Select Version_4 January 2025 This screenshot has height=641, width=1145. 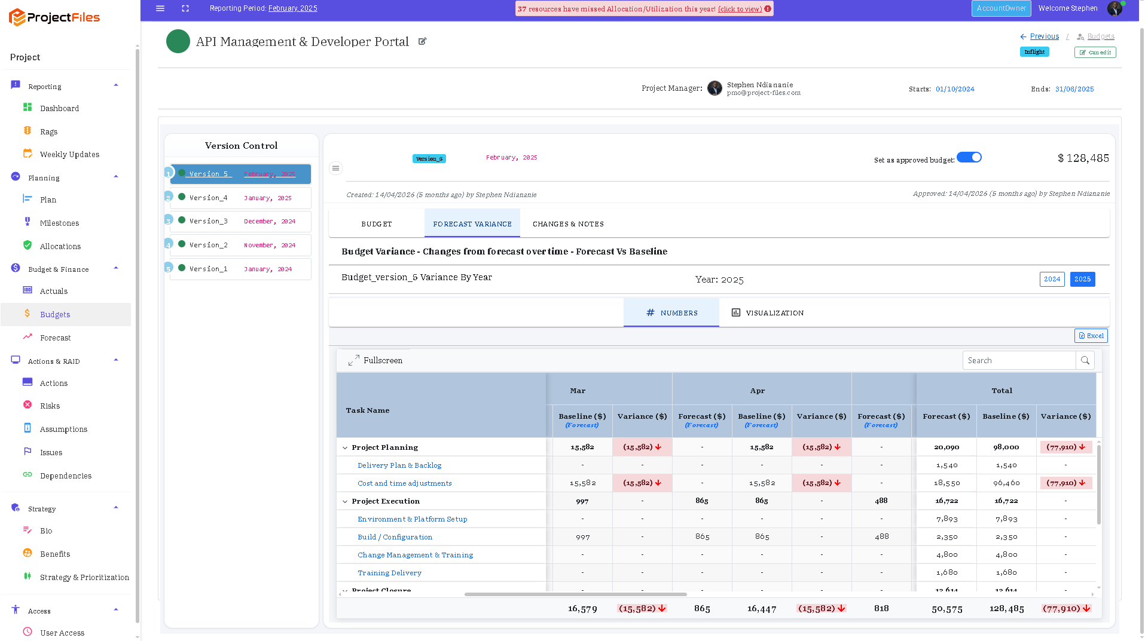[x=240, y=198]
